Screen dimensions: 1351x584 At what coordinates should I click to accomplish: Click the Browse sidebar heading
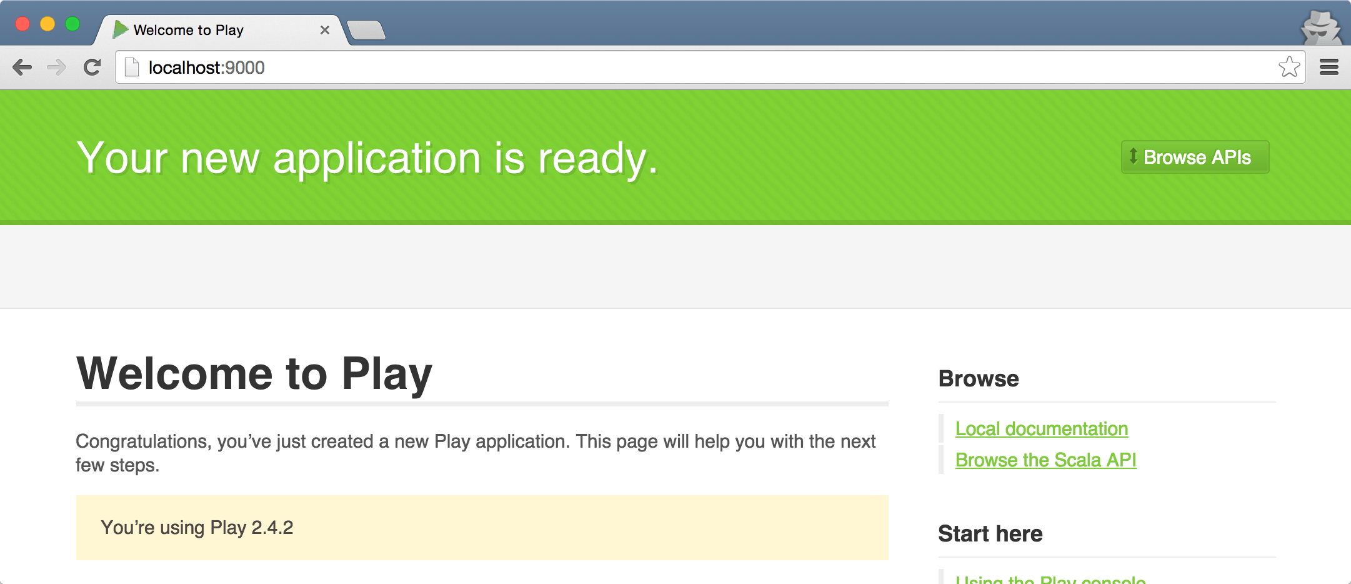(979, 379)
